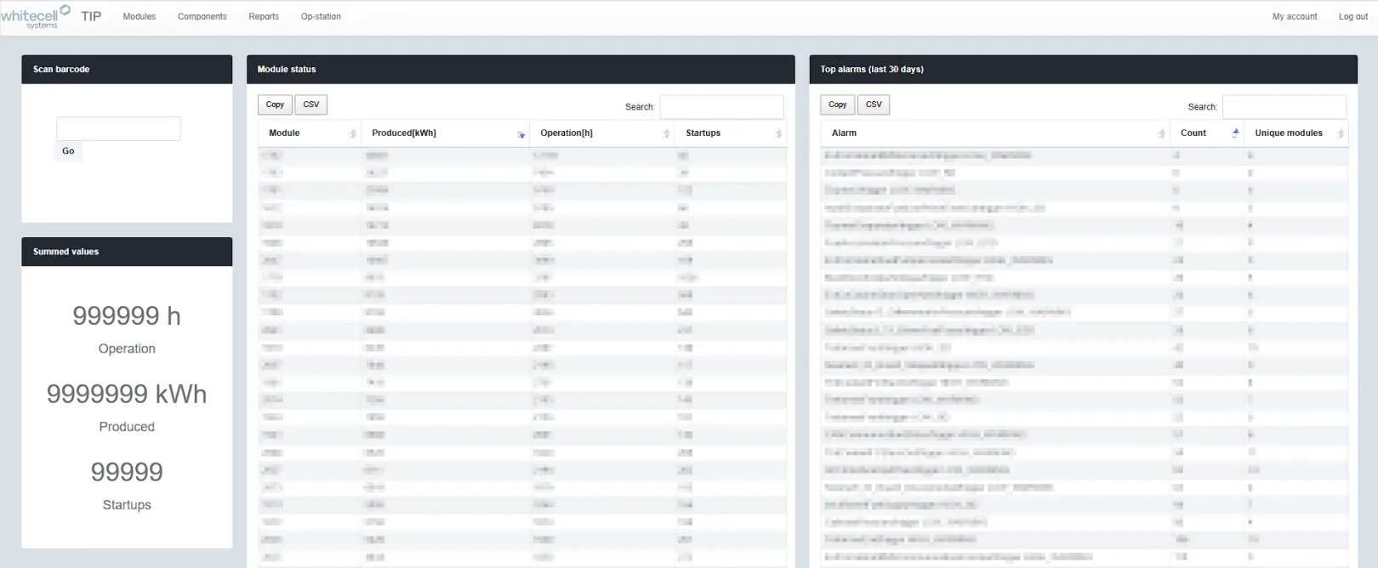
Task: Sort by the Operation[h] column
Action: (x=602, y=133)
